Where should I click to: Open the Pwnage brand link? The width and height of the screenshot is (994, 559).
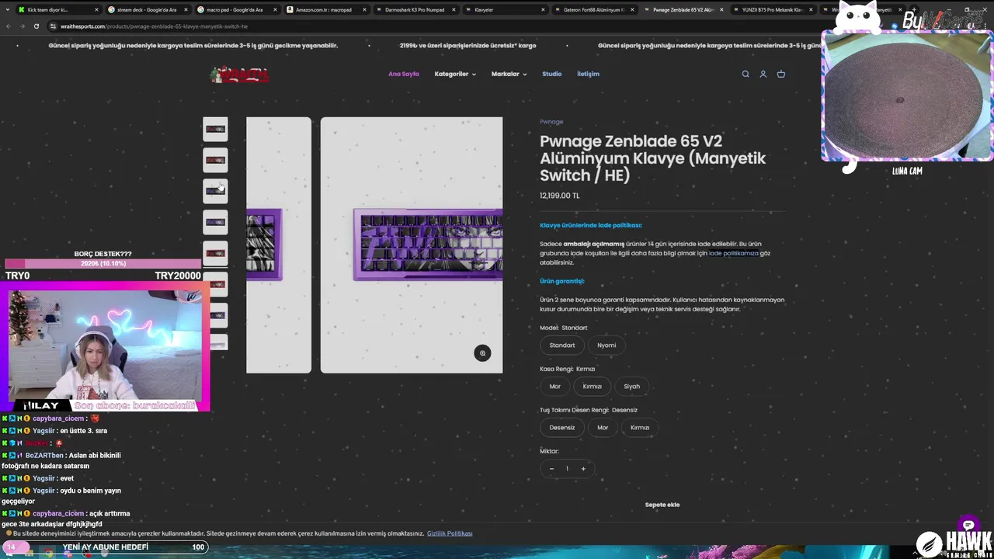coord(551,122)
